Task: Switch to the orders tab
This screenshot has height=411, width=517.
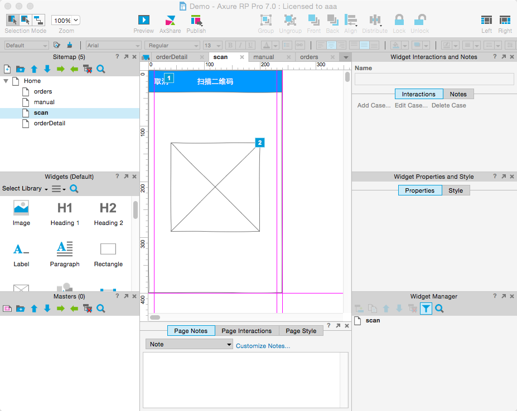Action: coord(309,57)
